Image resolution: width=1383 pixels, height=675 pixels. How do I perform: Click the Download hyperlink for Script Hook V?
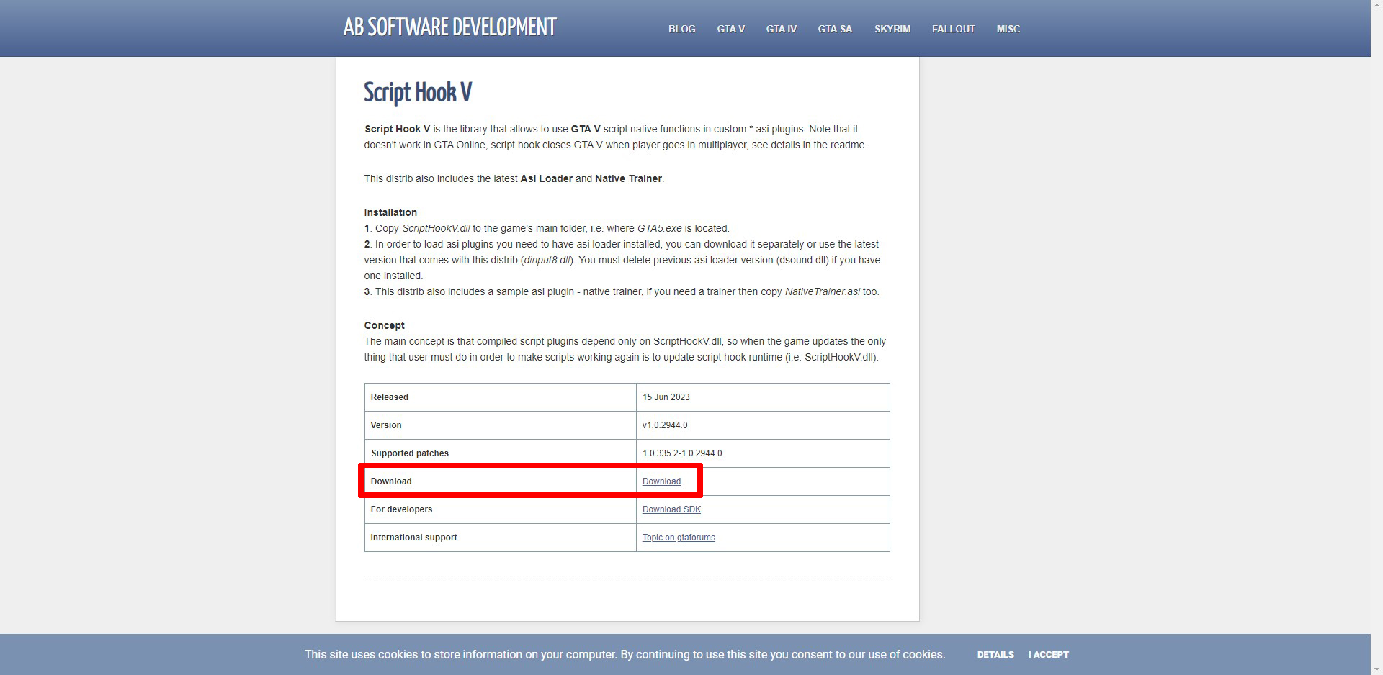pyautogui.click(x=661, y=481)
